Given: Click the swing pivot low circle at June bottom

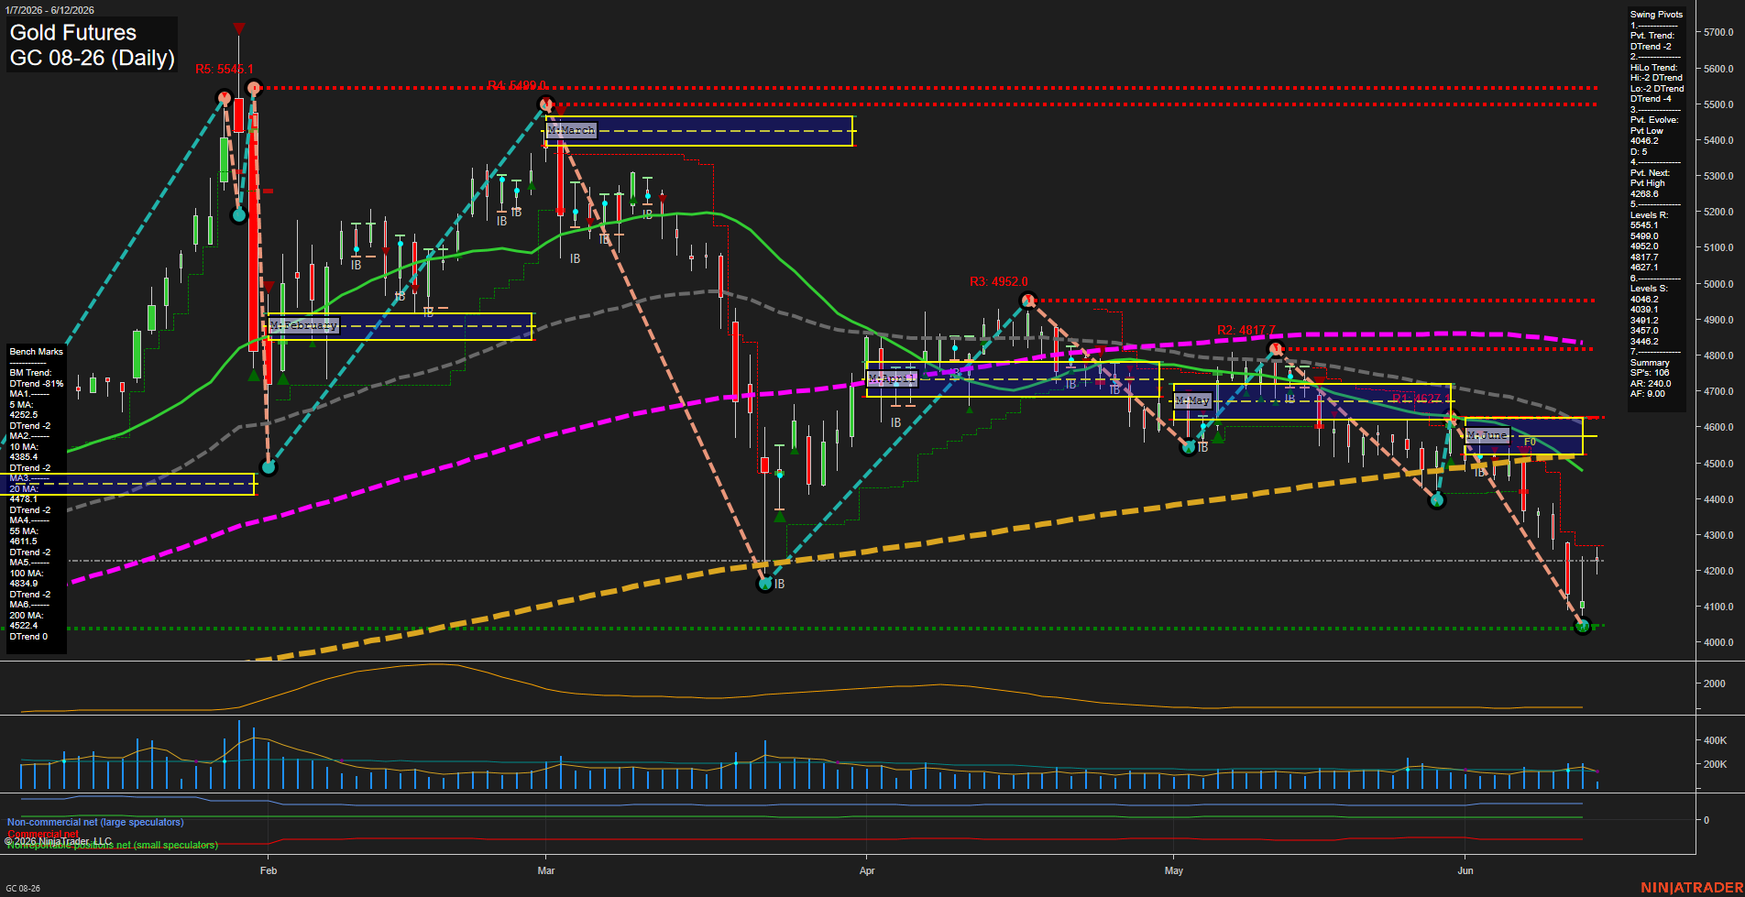Looking at the screenshot, I should [x=1582, y=627].
